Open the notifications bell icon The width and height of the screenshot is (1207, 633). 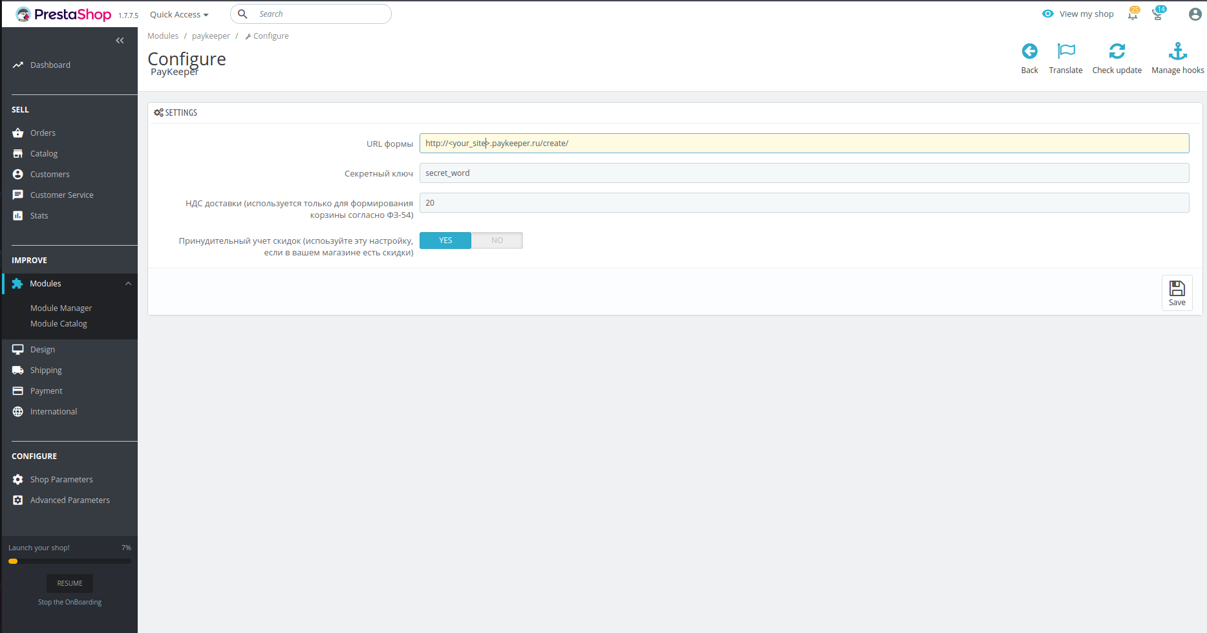pyautogui.click(x=1133, y=14)
